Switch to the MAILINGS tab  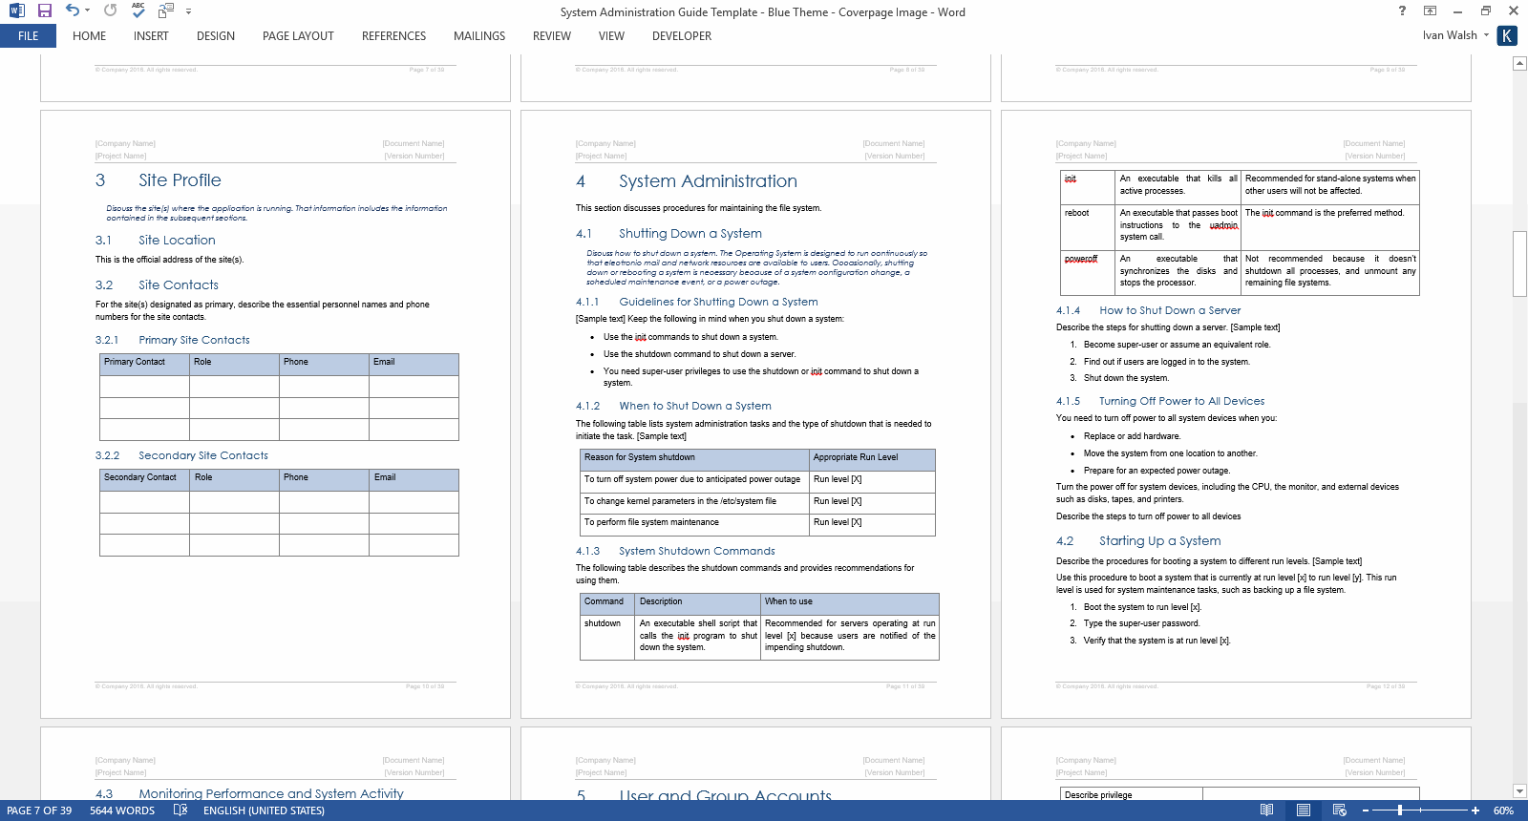(x=479, y=36)
